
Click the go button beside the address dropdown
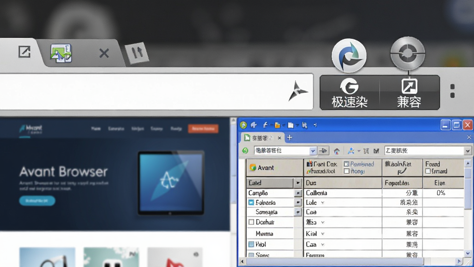(323, 151)
